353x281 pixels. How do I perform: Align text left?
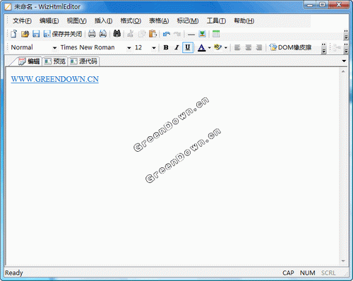coord(237,48)
